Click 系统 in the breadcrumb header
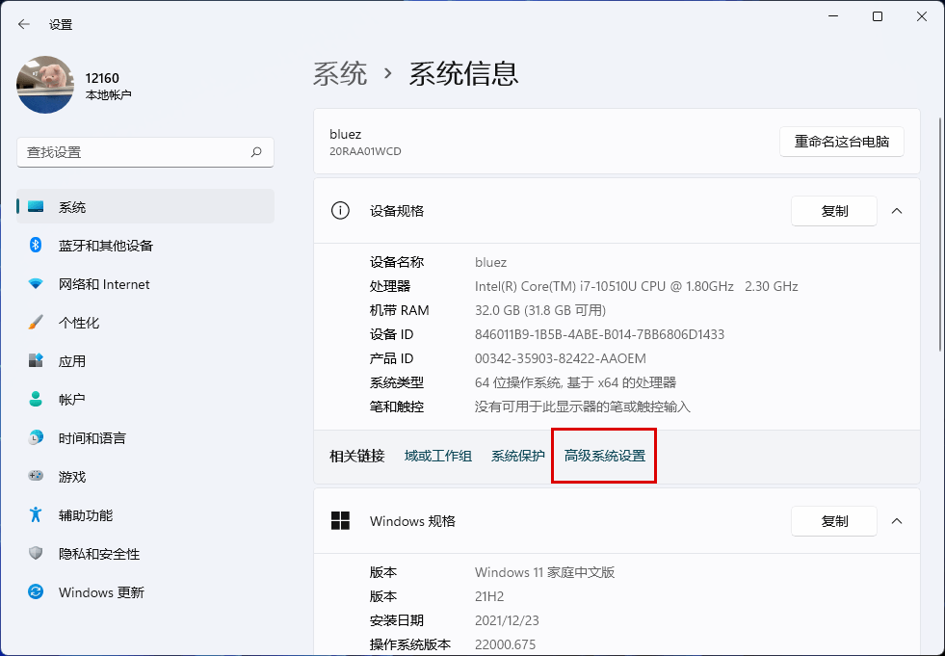 tap(340, 73)
